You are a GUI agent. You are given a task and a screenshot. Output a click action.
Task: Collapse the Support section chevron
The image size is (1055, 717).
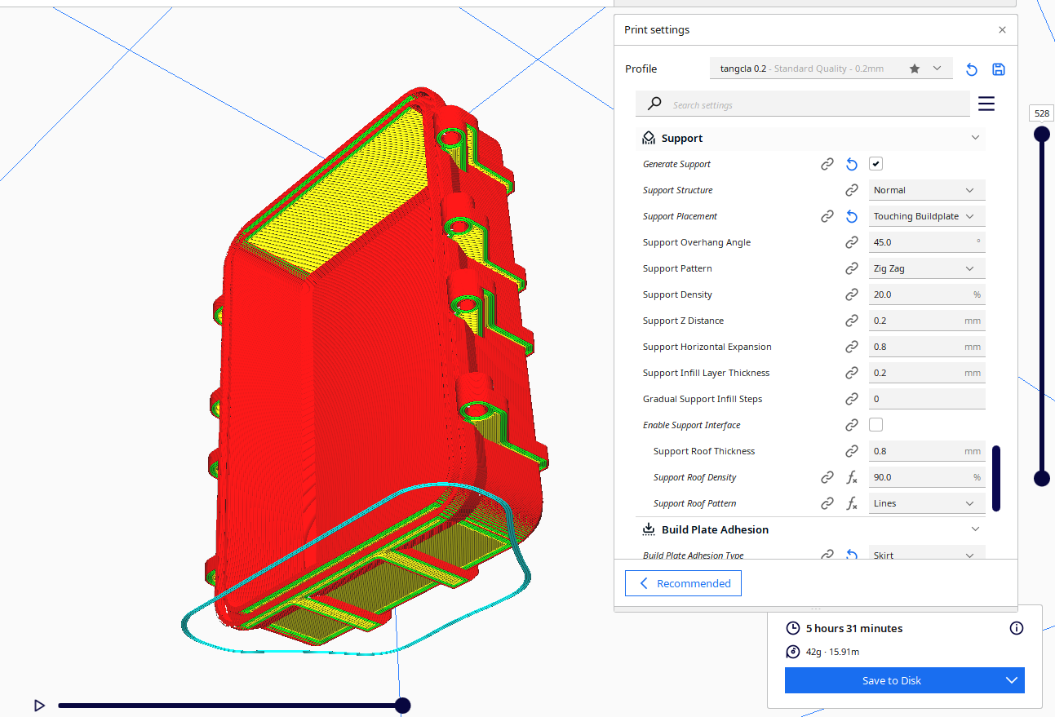[x=975, y=138]
